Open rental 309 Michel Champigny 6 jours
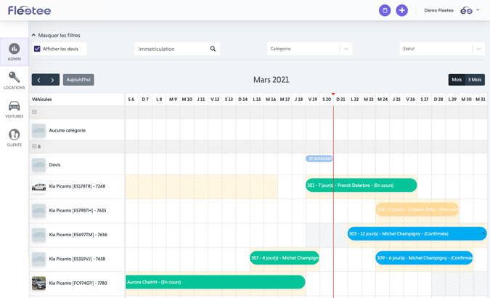The width and height of the screenshot is (490, 298). coord(424,258)
